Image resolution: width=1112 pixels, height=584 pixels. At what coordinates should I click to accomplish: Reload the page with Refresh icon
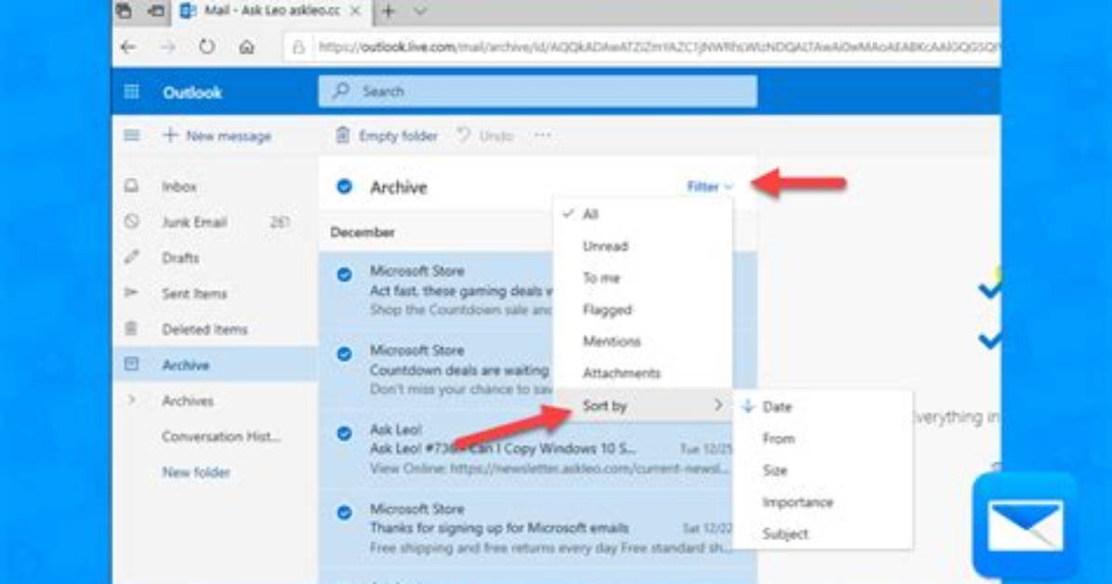[206, 47]
